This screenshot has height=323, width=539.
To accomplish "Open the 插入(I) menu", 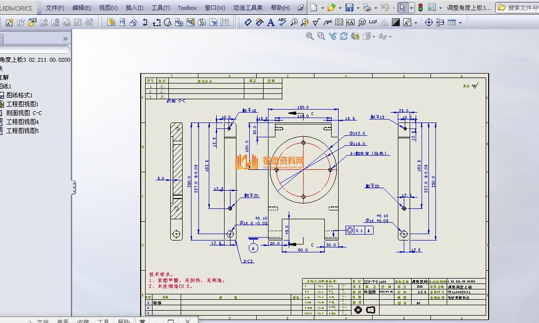I will (x=134, y=8).
